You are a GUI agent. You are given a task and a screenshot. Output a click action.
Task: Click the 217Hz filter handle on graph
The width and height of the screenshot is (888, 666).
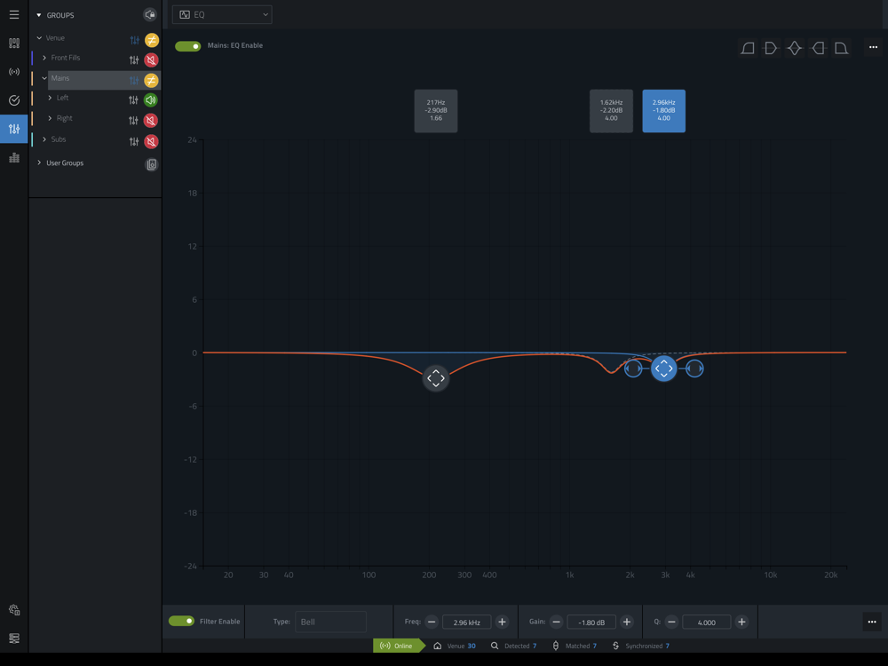coord(436,378)
